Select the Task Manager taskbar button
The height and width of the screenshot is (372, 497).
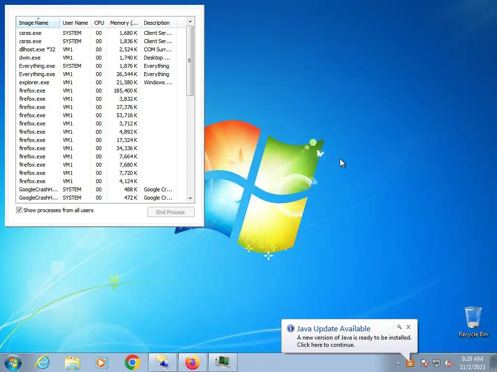[x=223, y=362]
